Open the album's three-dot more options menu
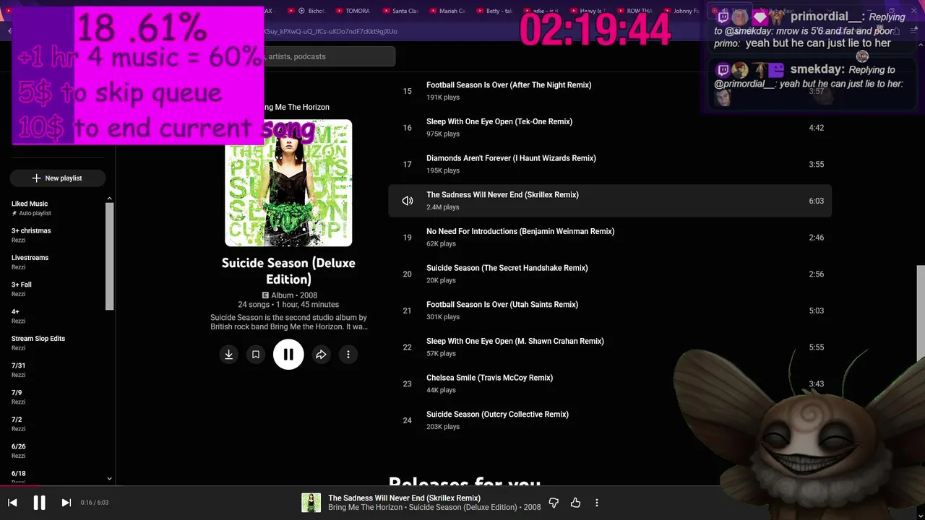The height and width of the screenshot is (520, 925). 348,355
